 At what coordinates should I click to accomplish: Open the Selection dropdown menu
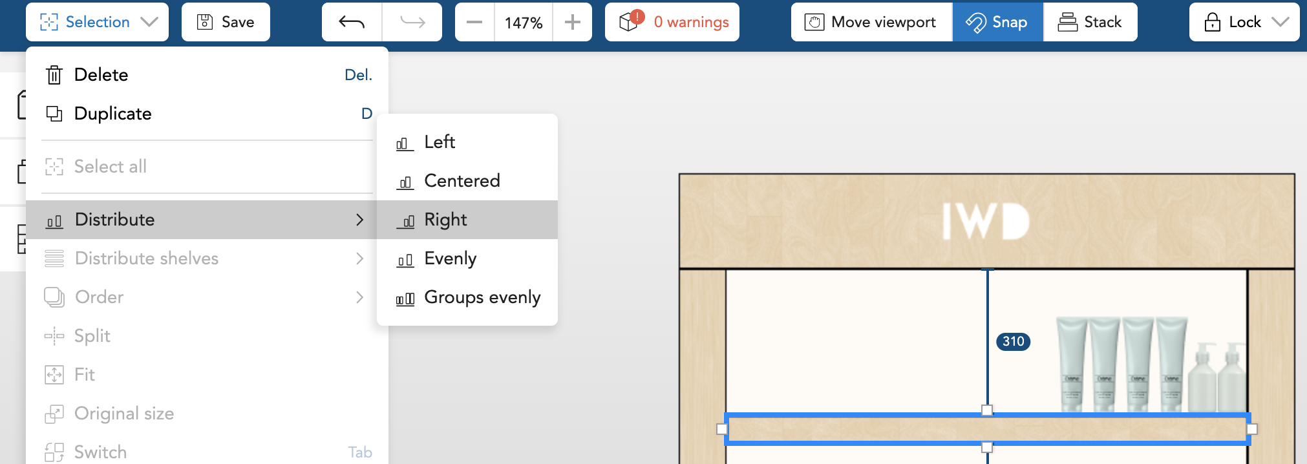point(98,22)
